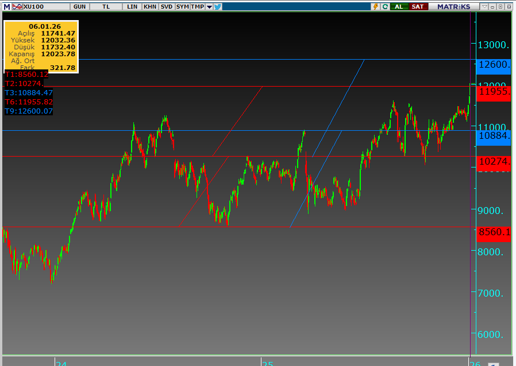Select the T6:11955.82 level label
The width and height of the screenshot is (516, 366).
tap(29, 102)
